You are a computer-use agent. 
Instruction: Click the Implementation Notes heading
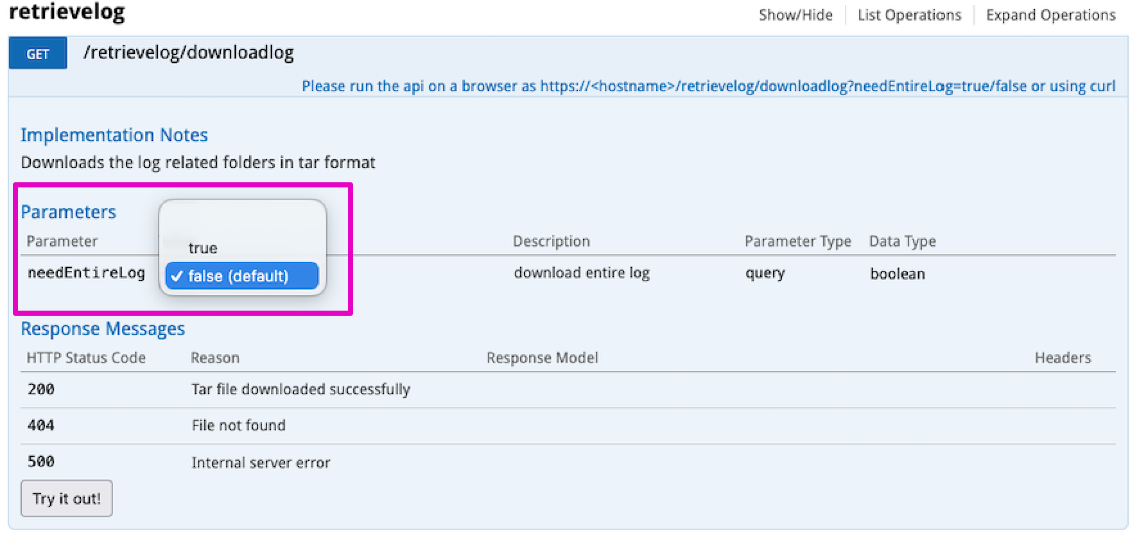click(x=114, y=135)
